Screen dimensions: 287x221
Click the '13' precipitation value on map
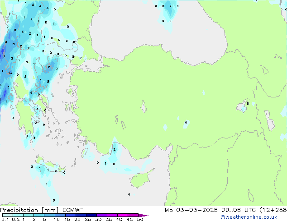[10, 73]
